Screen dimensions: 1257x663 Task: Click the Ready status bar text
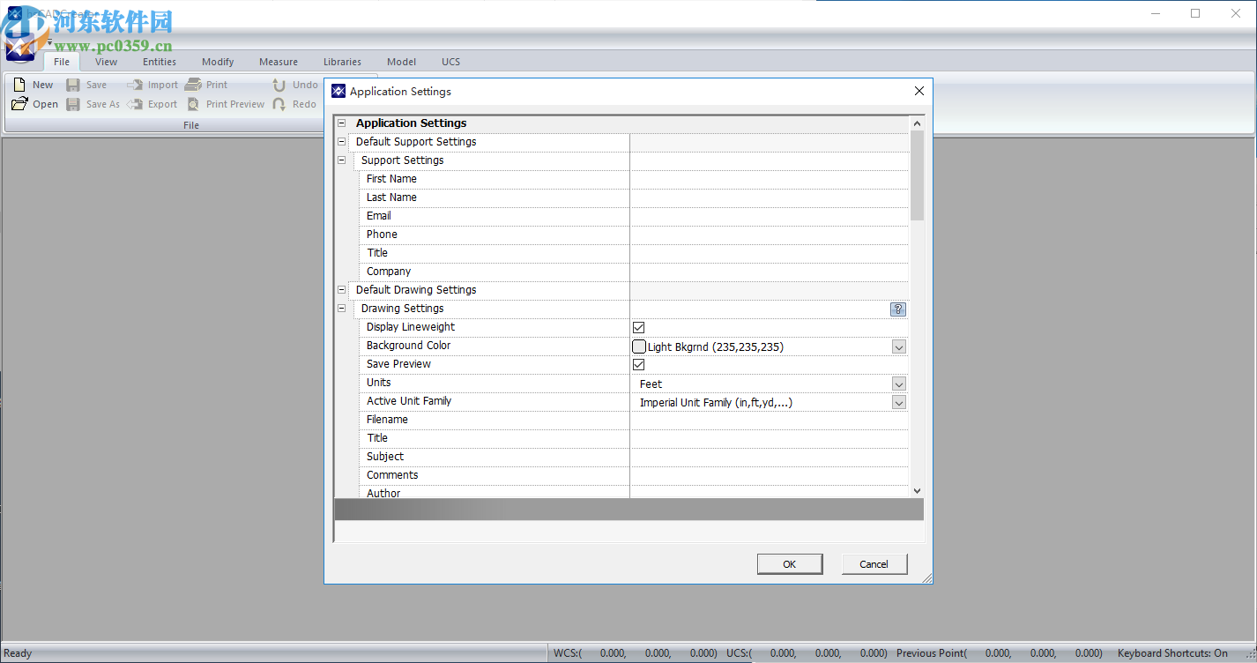tap(18, 653)
